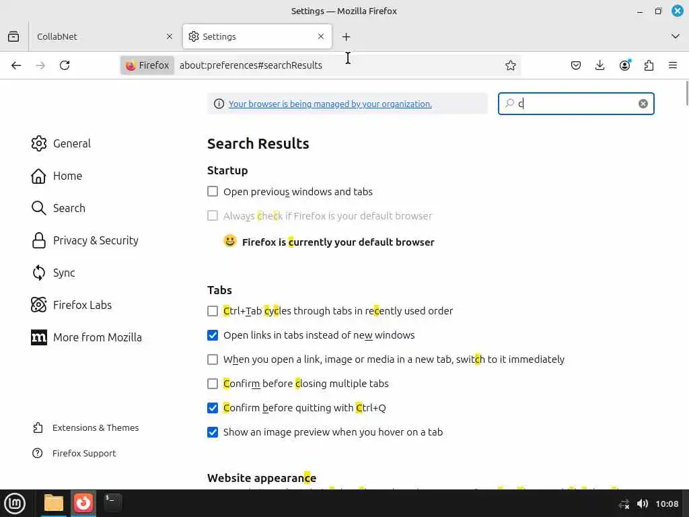Open Firefox View from the tab bar

13,36
